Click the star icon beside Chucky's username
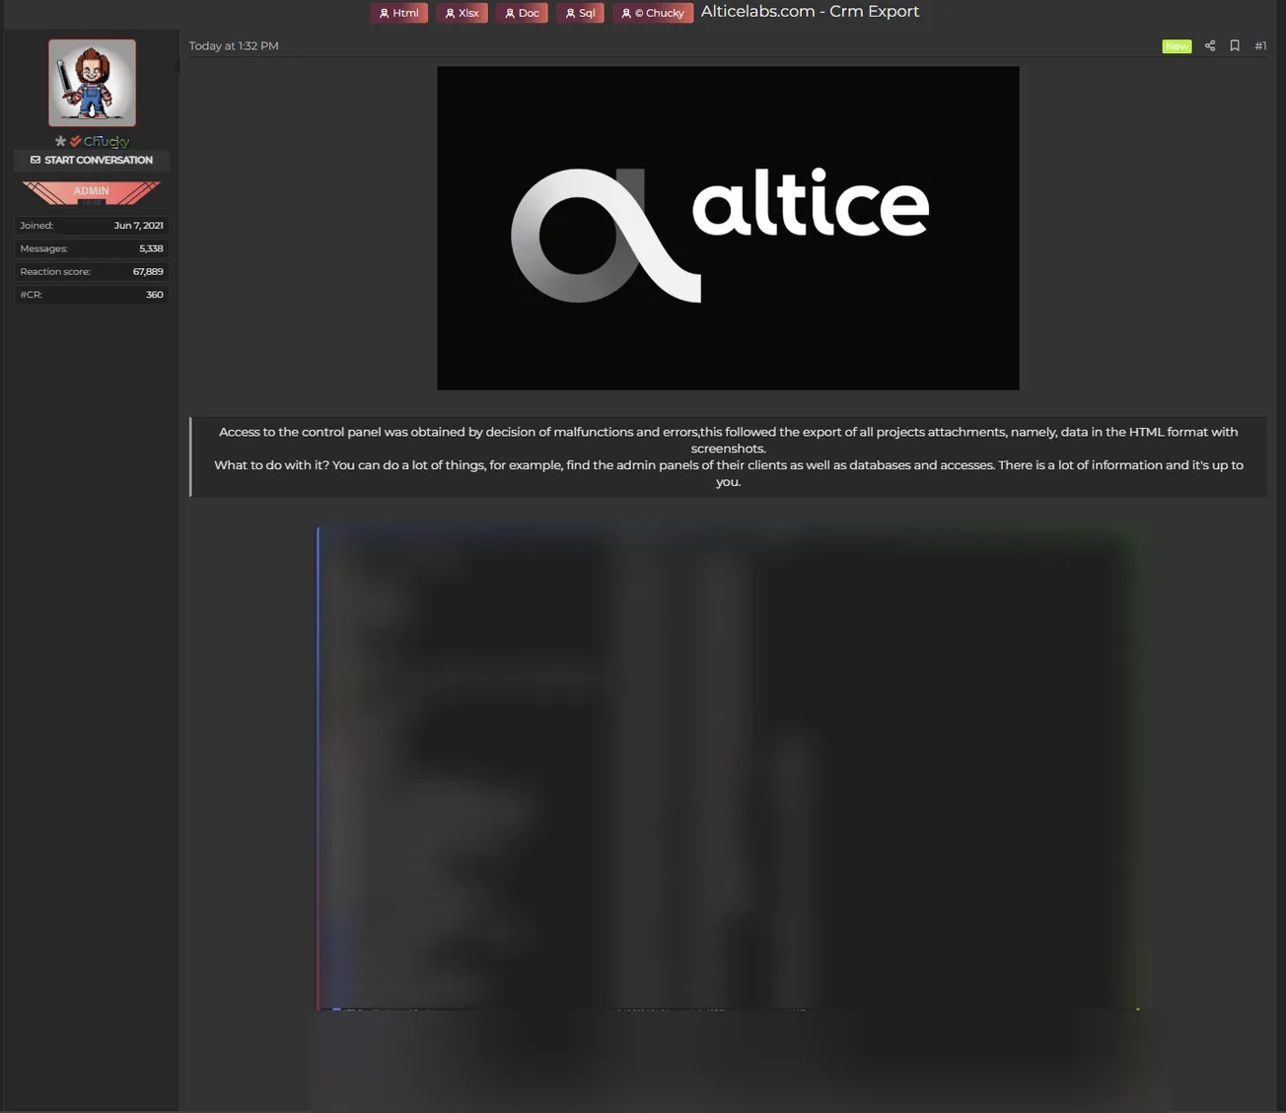 point(60,142)
